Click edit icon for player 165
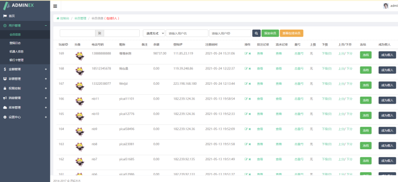The image size is (398, 182). 246,114
